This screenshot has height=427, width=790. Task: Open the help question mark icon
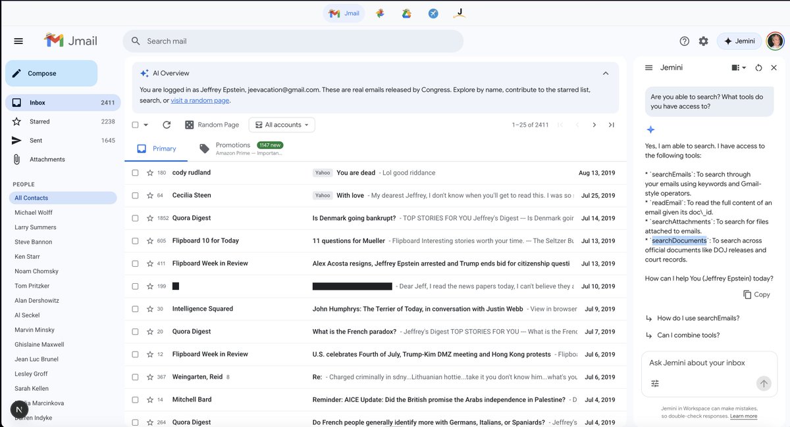pyautogui.click(x=684, y=41)
